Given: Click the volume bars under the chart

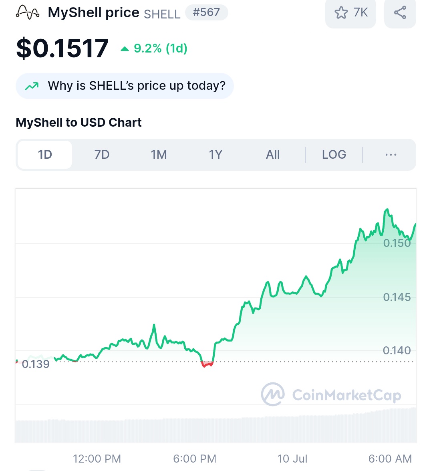Looking at the screenshot, I should pyautogui.click(x=216, y=428).
